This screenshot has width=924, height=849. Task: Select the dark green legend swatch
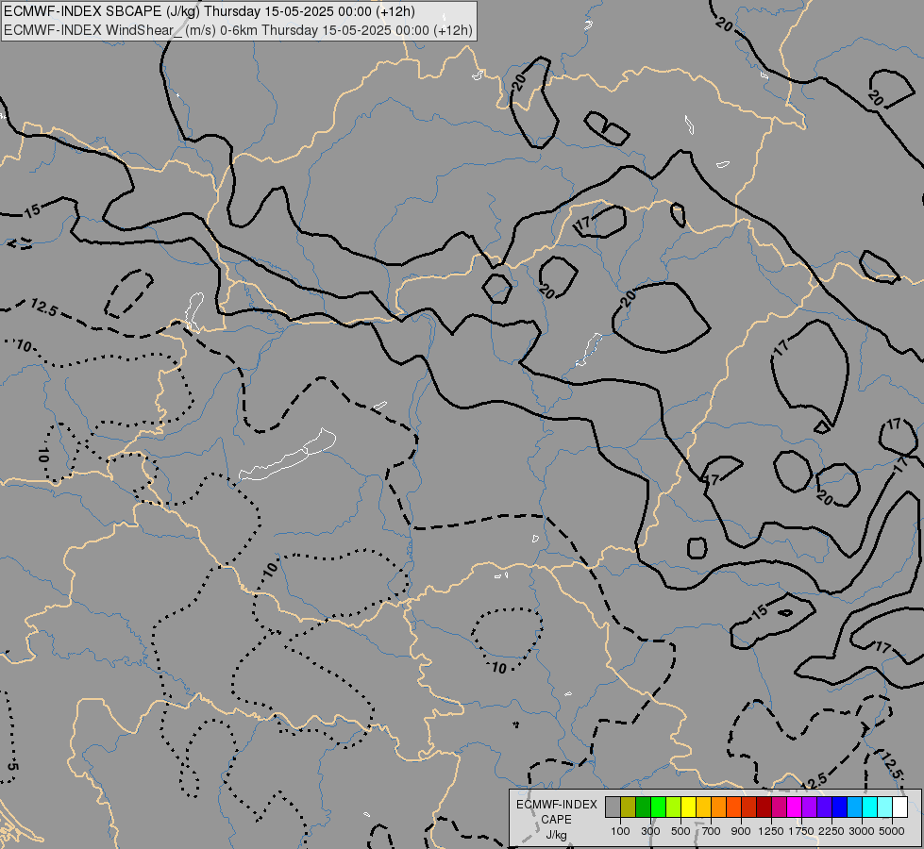643,807
